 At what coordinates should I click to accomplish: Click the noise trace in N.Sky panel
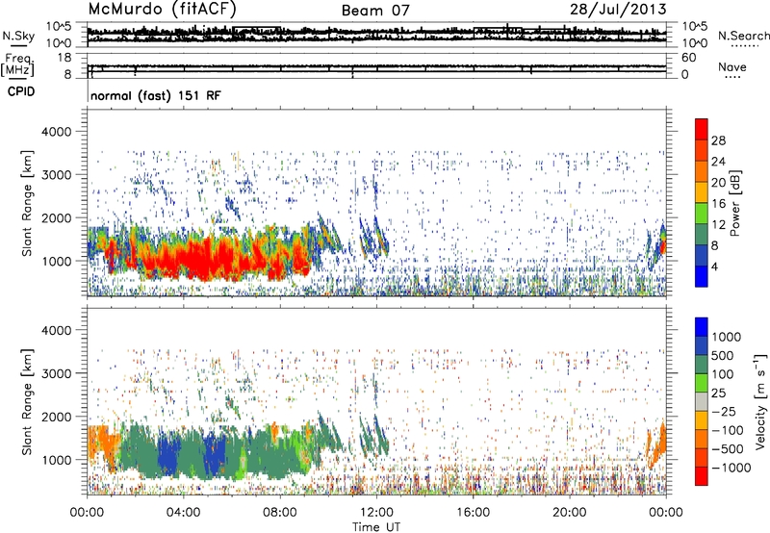pos(376,35)
